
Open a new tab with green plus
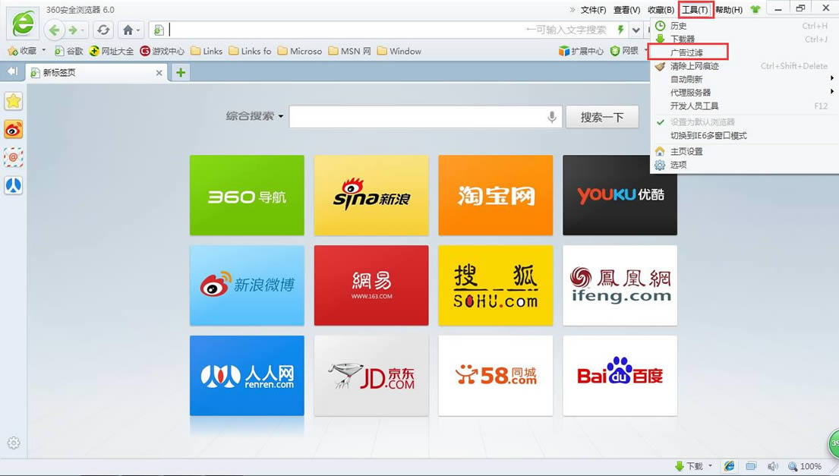point(181,72)
